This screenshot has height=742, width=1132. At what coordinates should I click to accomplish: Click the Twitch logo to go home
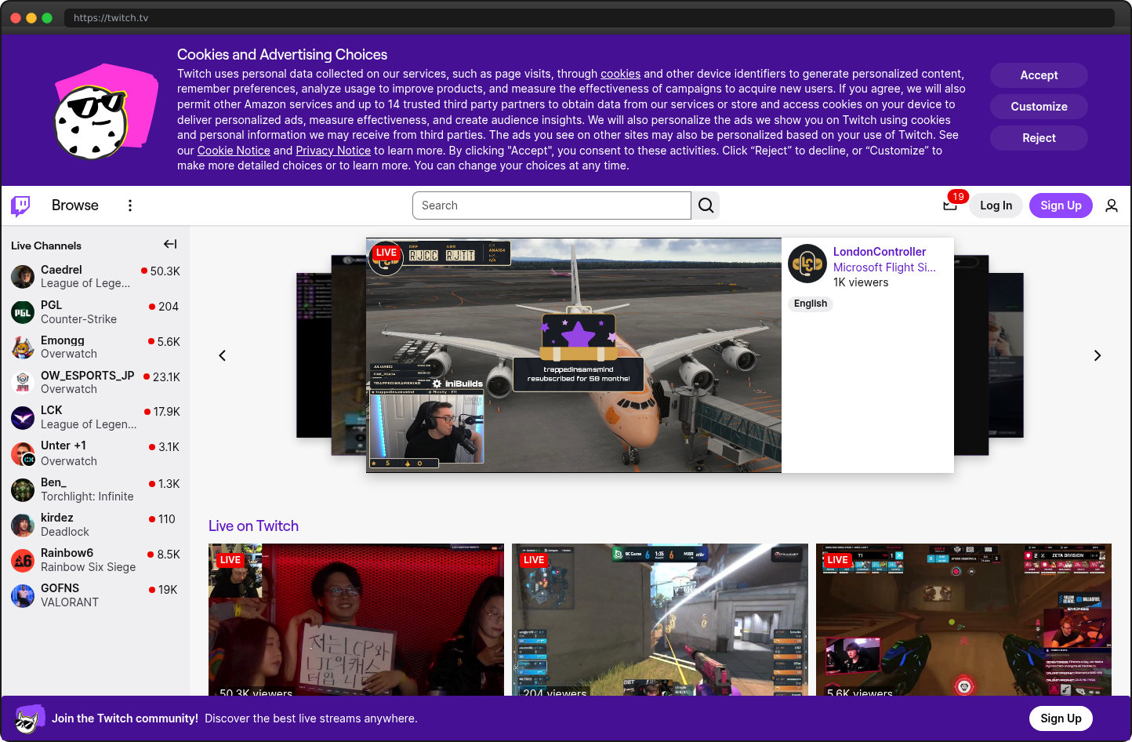pos(20,205)
